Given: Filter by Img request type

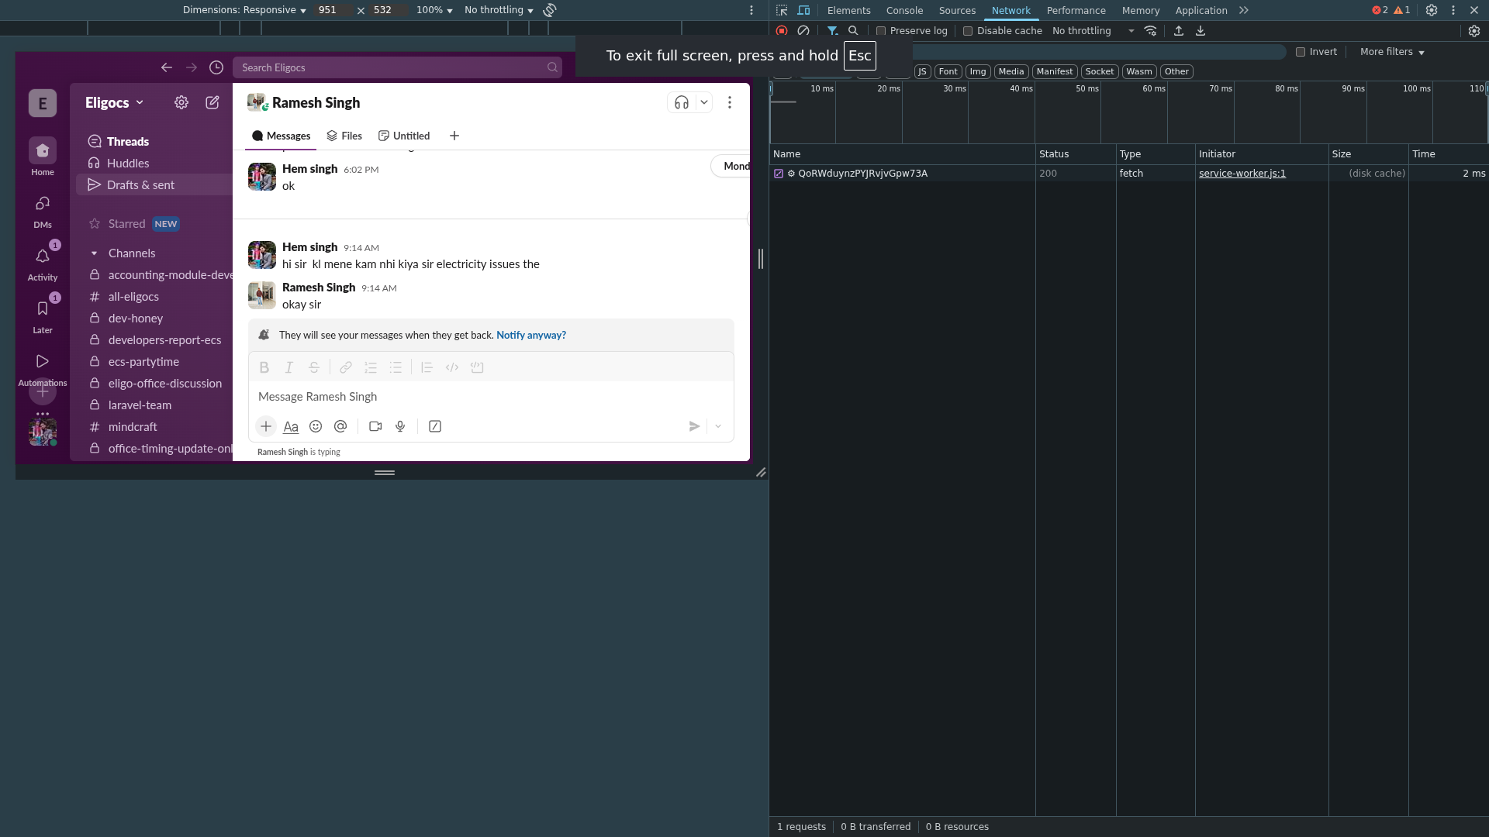Looking at the screenshot, I should (x=978, y=71).
